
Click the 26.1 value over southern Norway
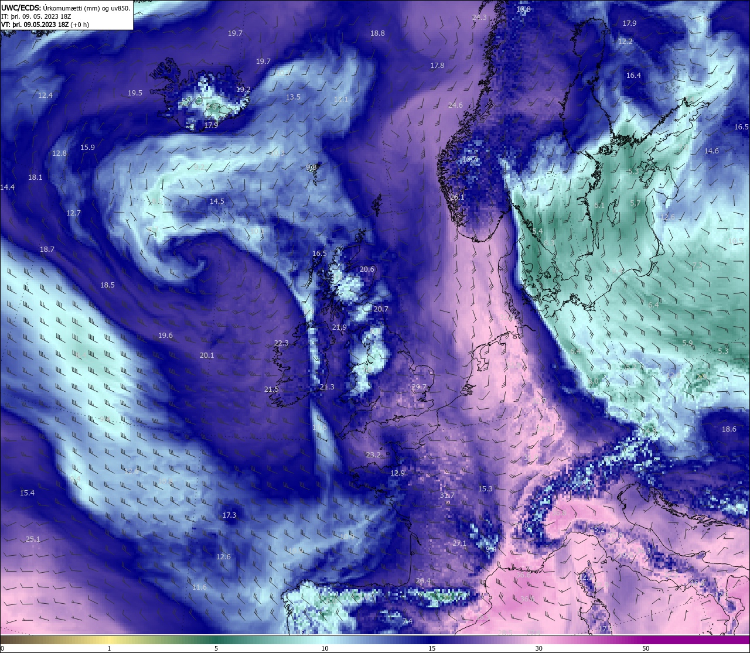click(x=457, y=197)
